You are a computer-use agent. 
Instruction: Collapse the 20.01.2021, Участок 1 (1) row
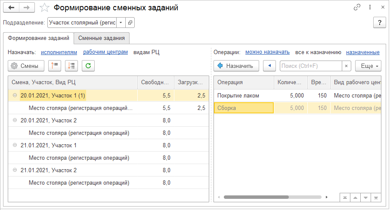(15, 96)
